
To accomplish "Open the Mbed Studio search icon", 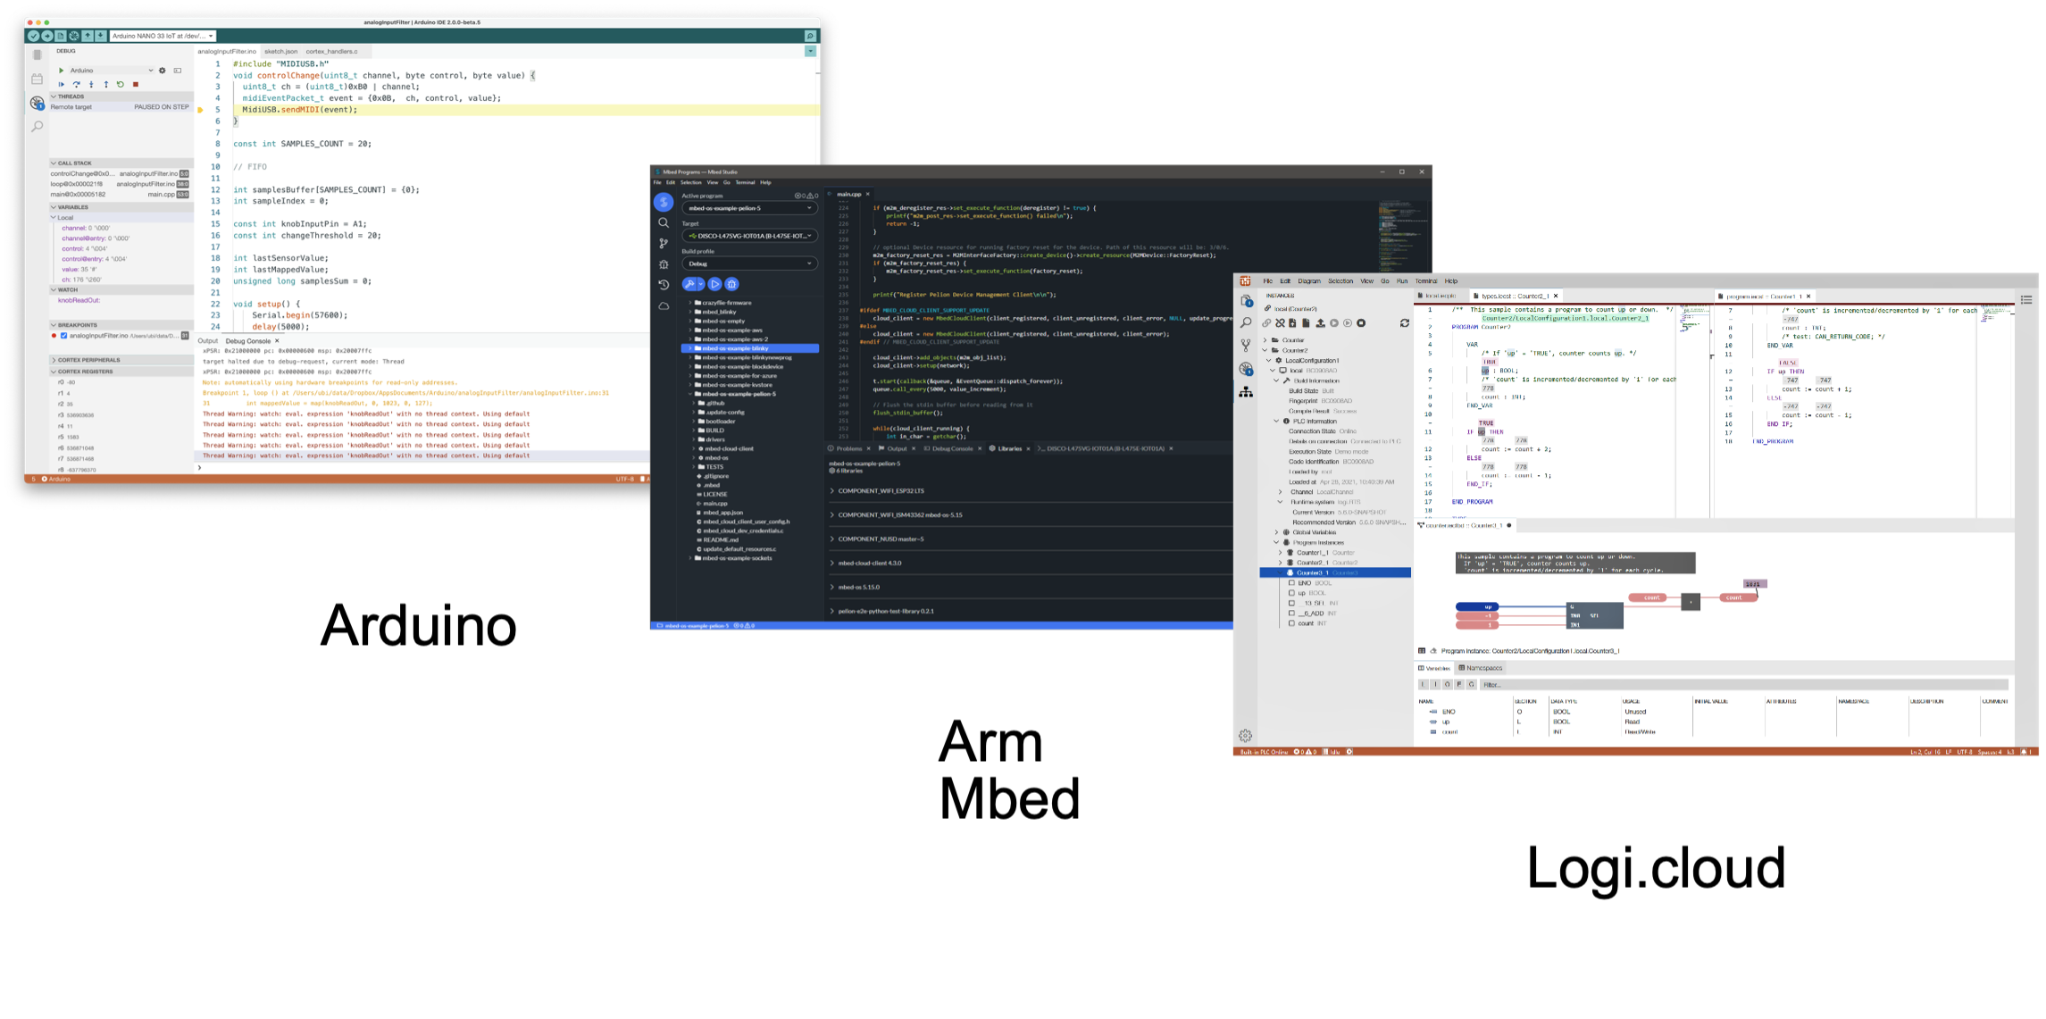I will click(664, 222).
